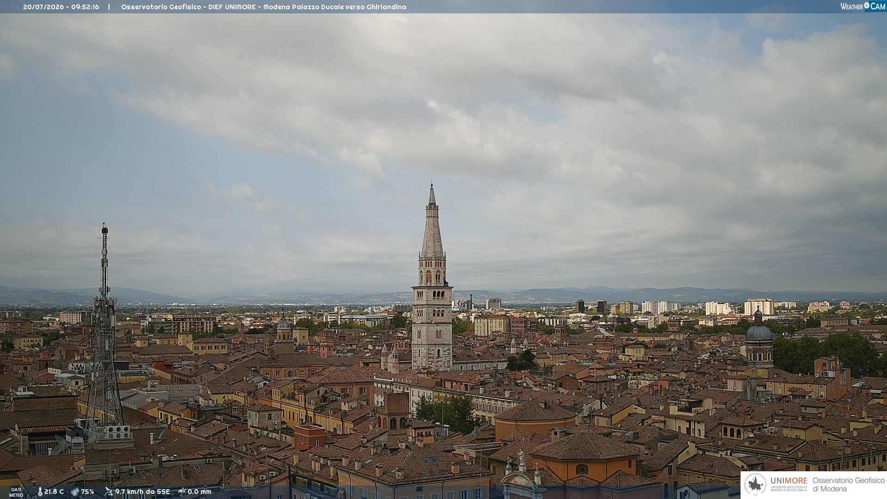The width and height of the screenshot is (887, 499).
Task: Select the 9.7 km/h da SSE wind reading
Action: (142, 492)
